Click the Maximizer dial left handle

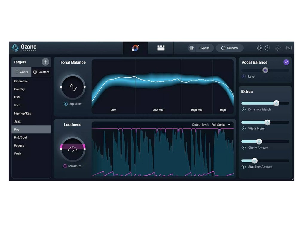click(61, 149)
